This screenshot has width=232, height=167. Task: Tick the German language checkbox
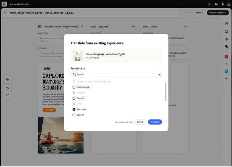(74, 98)
